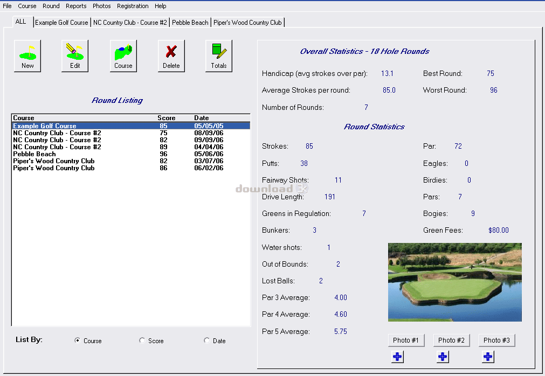This screenshot has width=545, height=376.
Task: Select the Pebble Beach round in listing
Action: point(35,154)
